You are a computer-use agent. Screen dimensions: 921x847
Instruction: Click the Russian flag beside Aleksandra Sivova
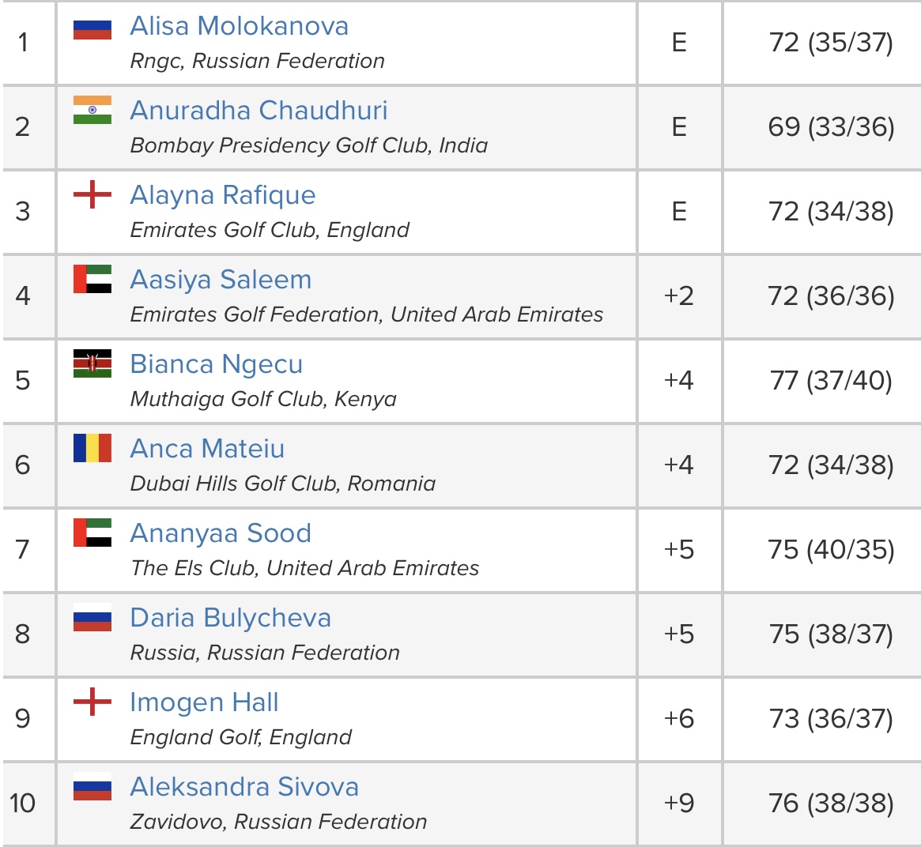tap(92, 787)
